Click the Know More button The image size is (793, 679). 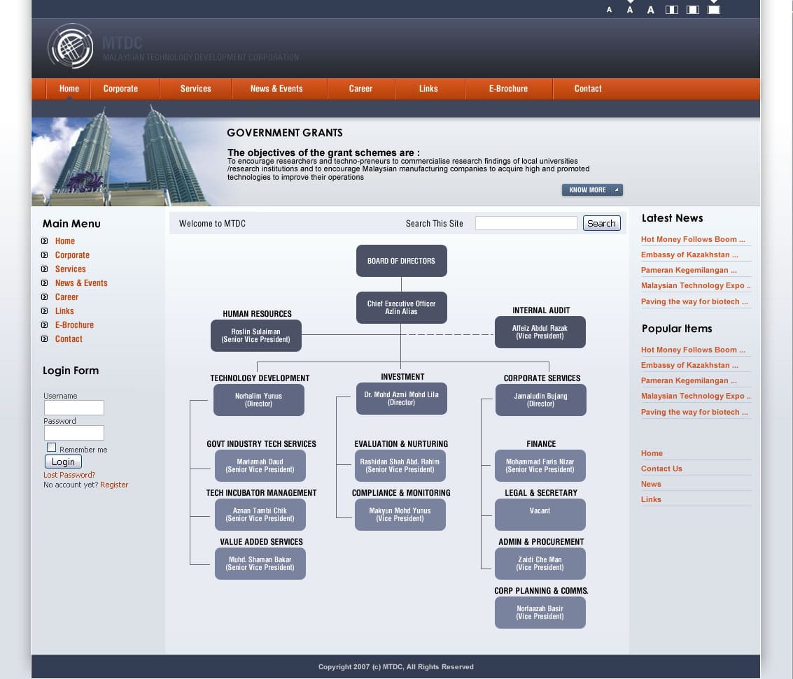(x=592, y=190)
